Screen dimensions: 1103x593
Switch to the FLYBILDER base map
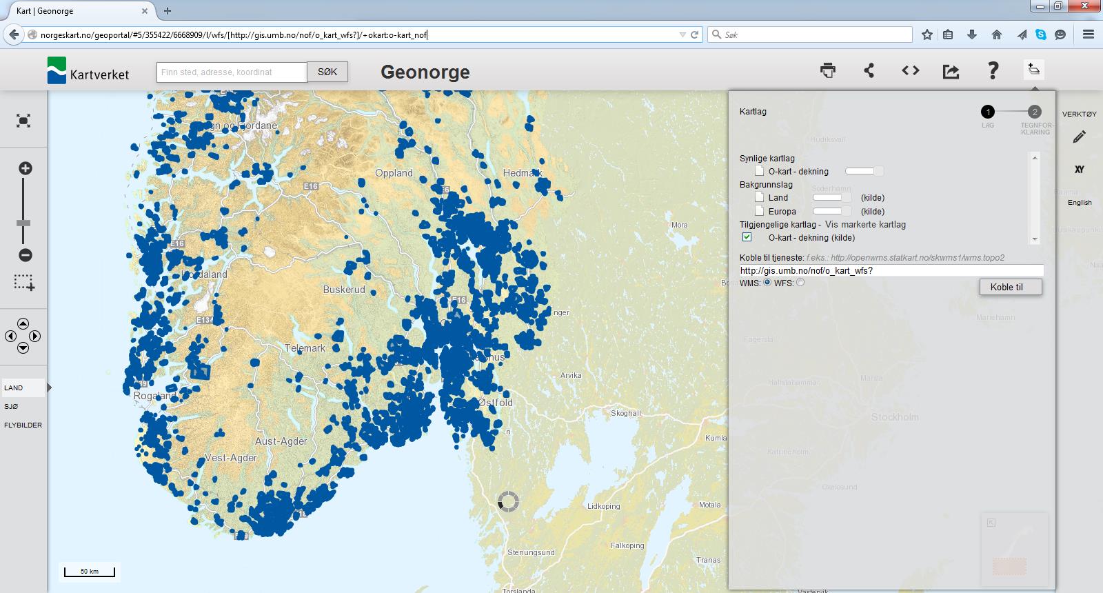click(23, 425)
